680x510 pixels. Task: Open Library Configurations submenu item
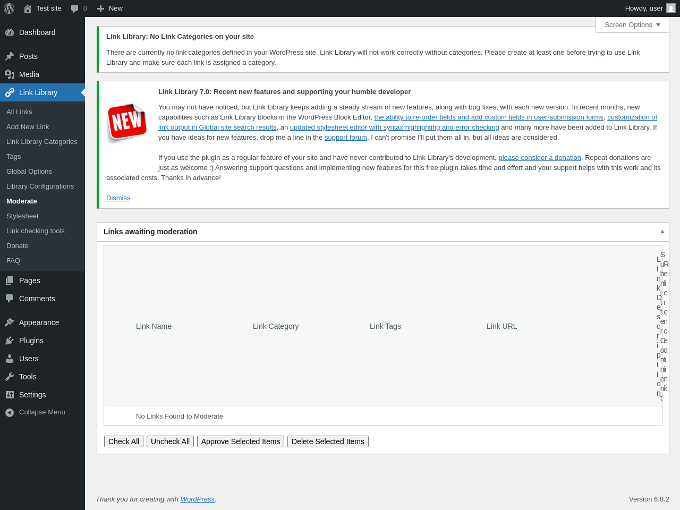pyautogui.click(x=40, y=186)
